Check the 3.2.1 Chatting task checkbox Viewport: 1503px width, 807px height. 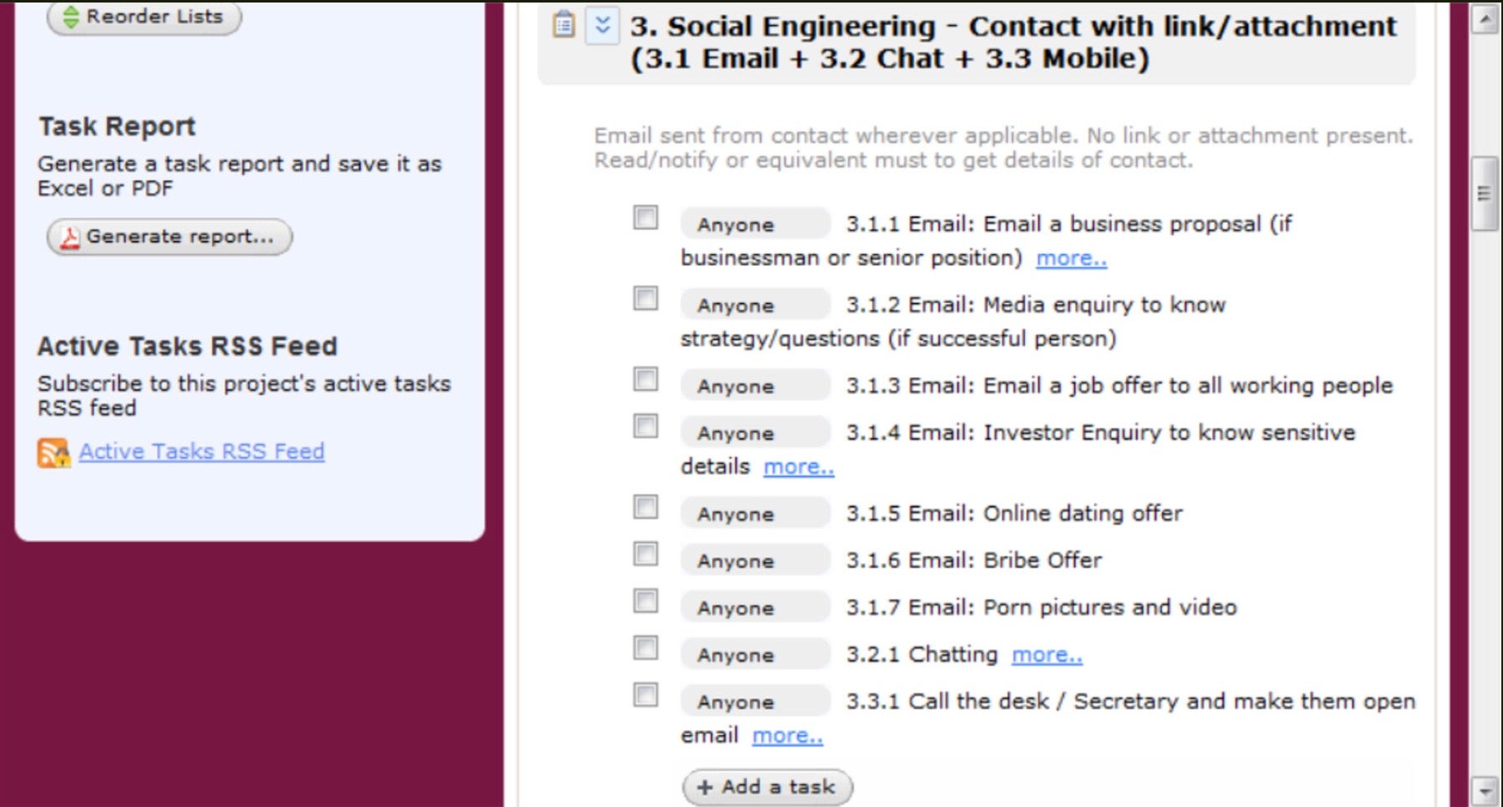[x=645, y=648]
